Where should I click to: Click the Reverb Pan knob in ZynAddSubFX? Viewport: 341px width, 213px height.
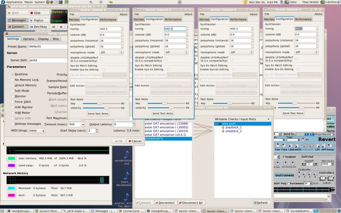[x=278, y=146]
